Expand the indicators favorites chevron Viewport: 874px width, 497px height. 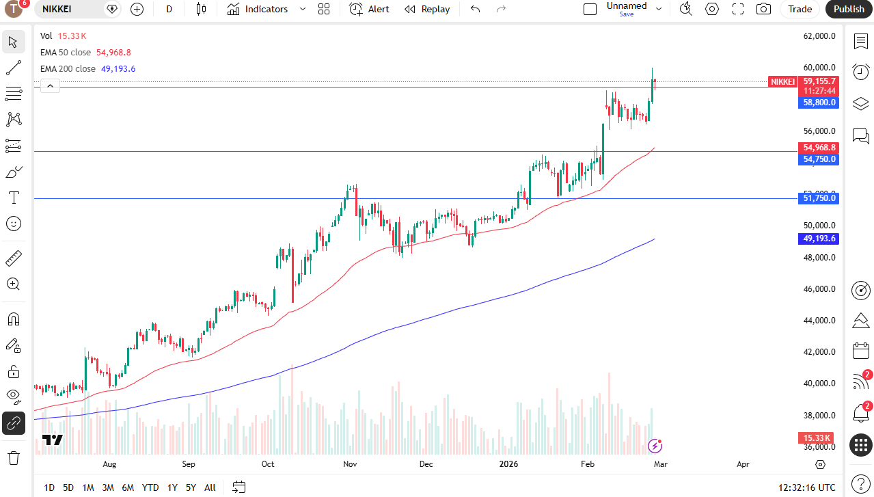[x=303, y=9]
